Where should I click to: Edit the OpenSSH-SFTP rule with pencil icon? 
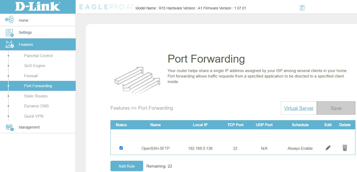point(328,148)
